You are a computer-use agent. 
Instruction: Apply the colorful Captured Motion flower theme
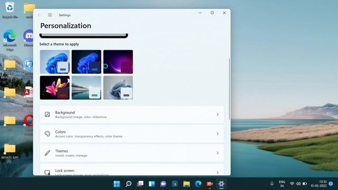pyautogui.click(x=55, y=88)
